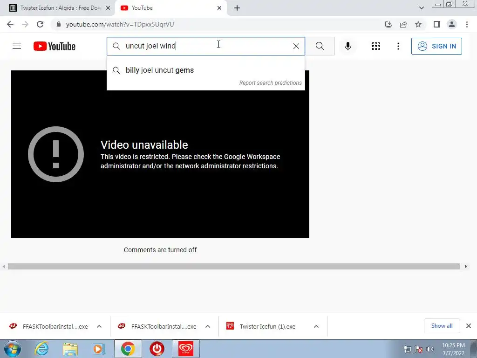
Task: Open Windows Explorer folder from taskbar
Action: click(70, 349)
